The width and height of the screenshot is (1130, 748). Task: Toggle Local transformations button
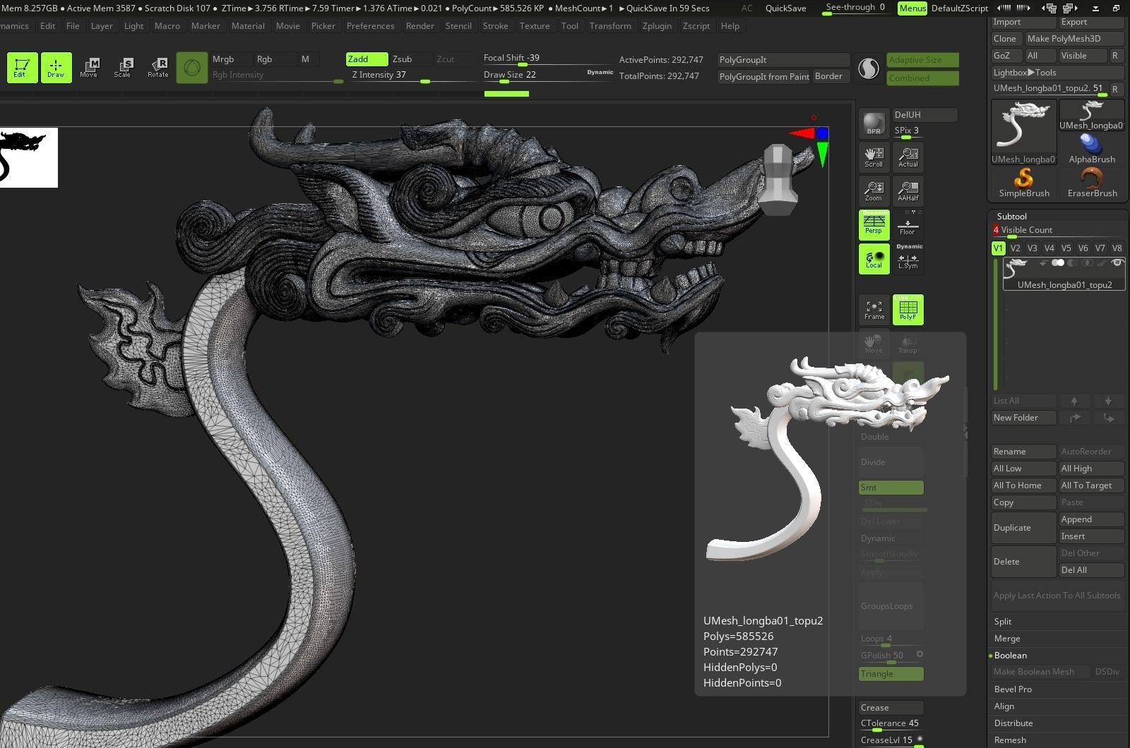[874, 258]
